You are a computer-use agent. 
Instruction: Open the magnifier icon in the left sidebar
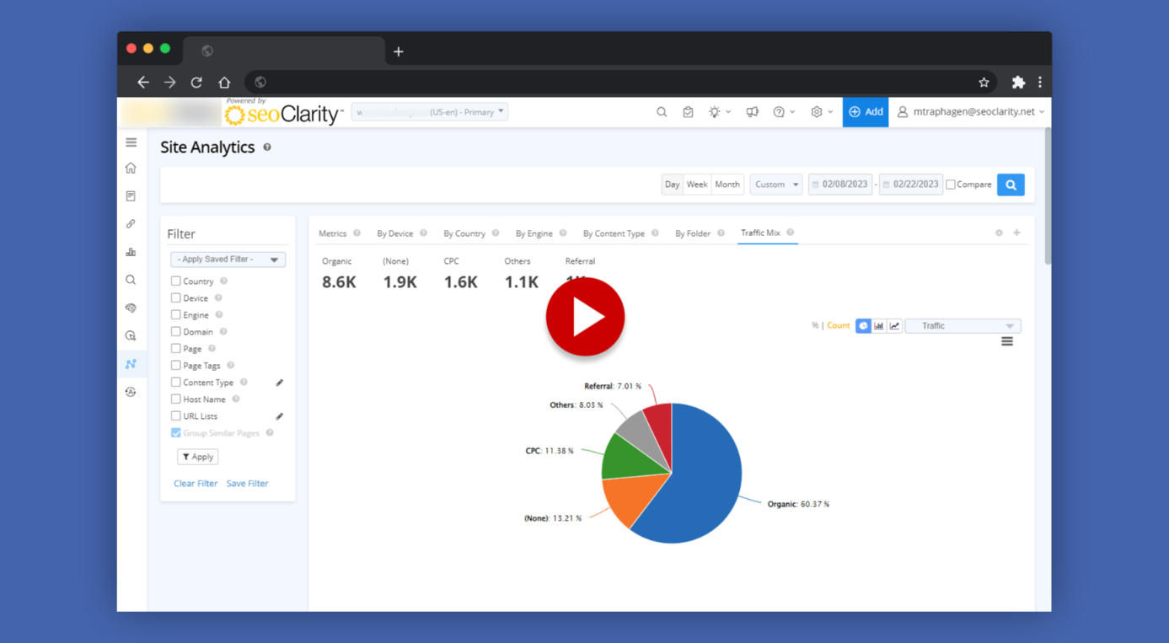(x=131, y=280)
